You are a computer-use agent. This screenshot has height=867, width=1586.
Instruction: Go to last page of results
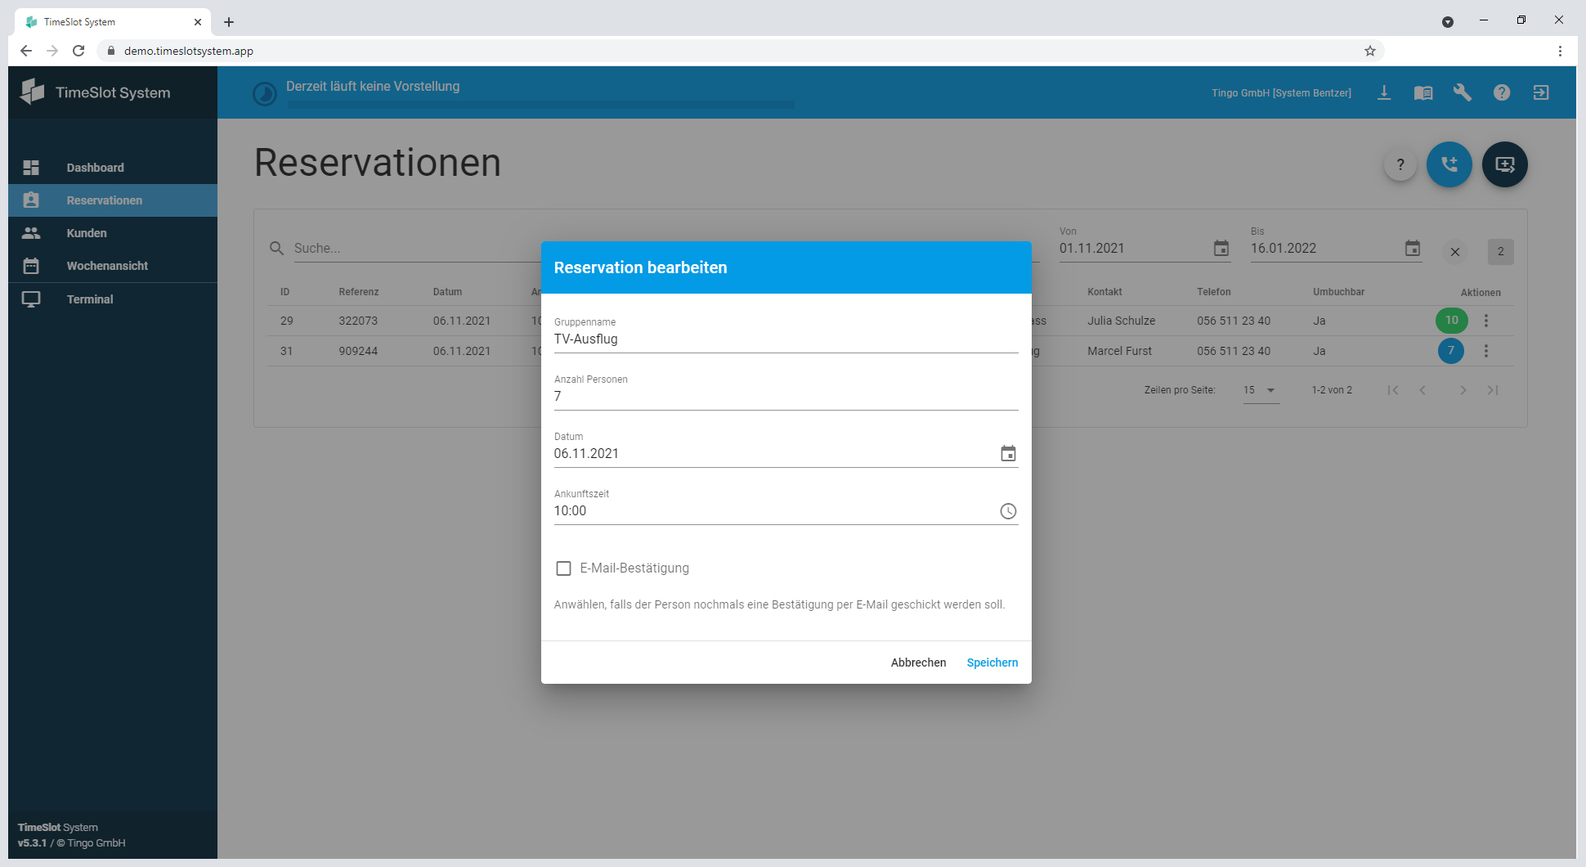tap(1493, 390)
